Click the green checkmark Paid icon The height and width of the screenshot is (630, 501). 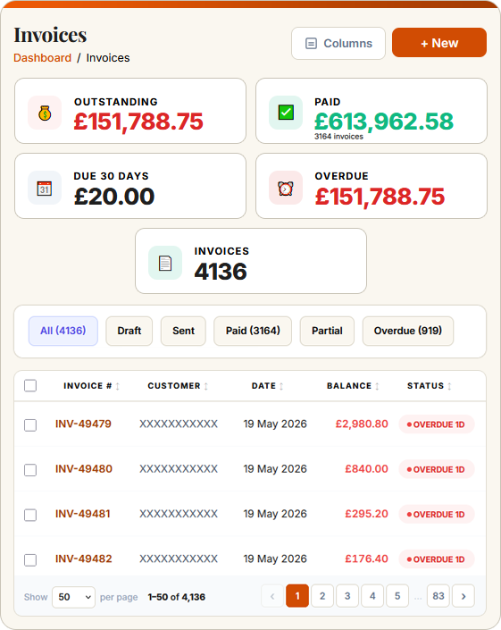click(286, 113)
